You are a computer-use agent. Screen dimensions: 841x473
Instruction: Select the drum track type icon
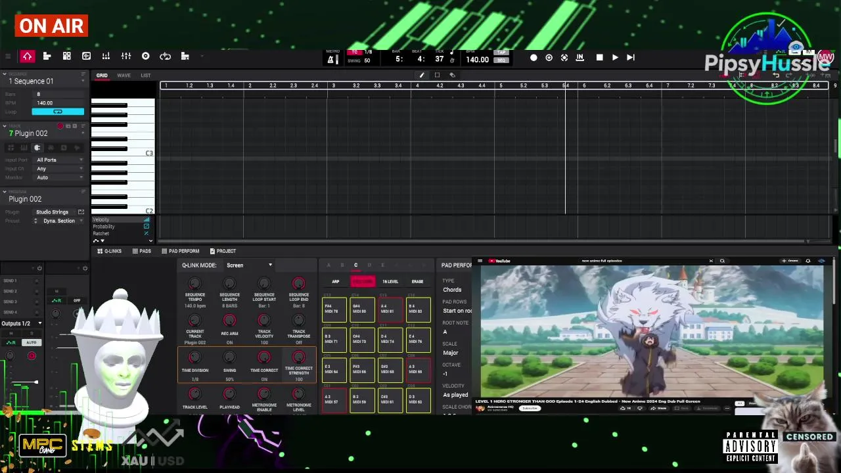[x=11, y=148]
